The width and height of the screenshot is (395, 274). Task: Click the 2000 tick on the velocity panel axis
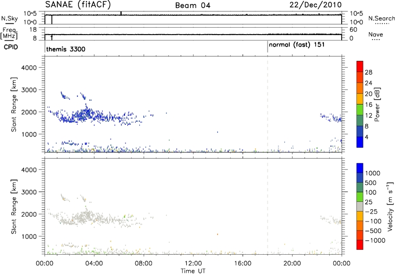coord(29,214)
